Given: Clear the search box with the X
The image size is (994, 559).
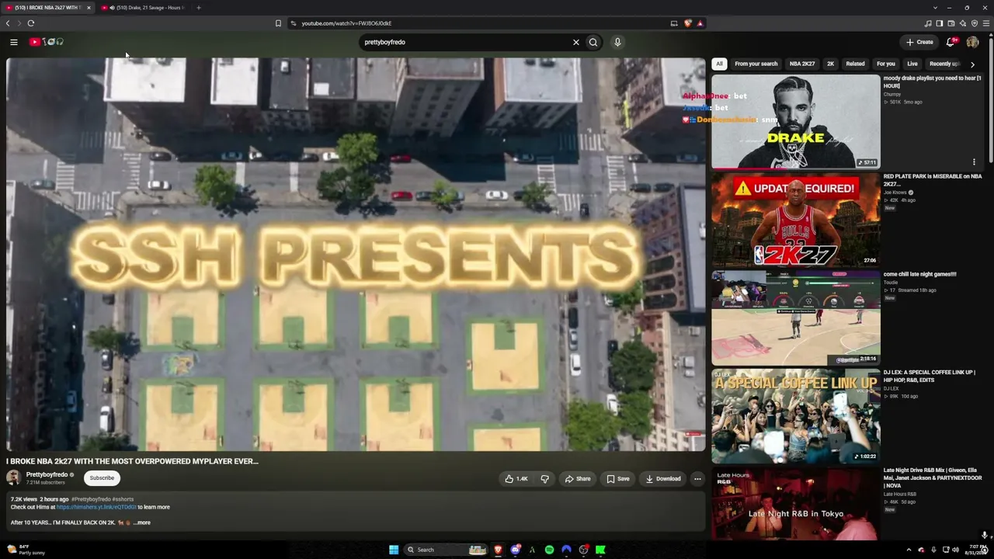Looking at the screenshot, I should click(576, 42).
